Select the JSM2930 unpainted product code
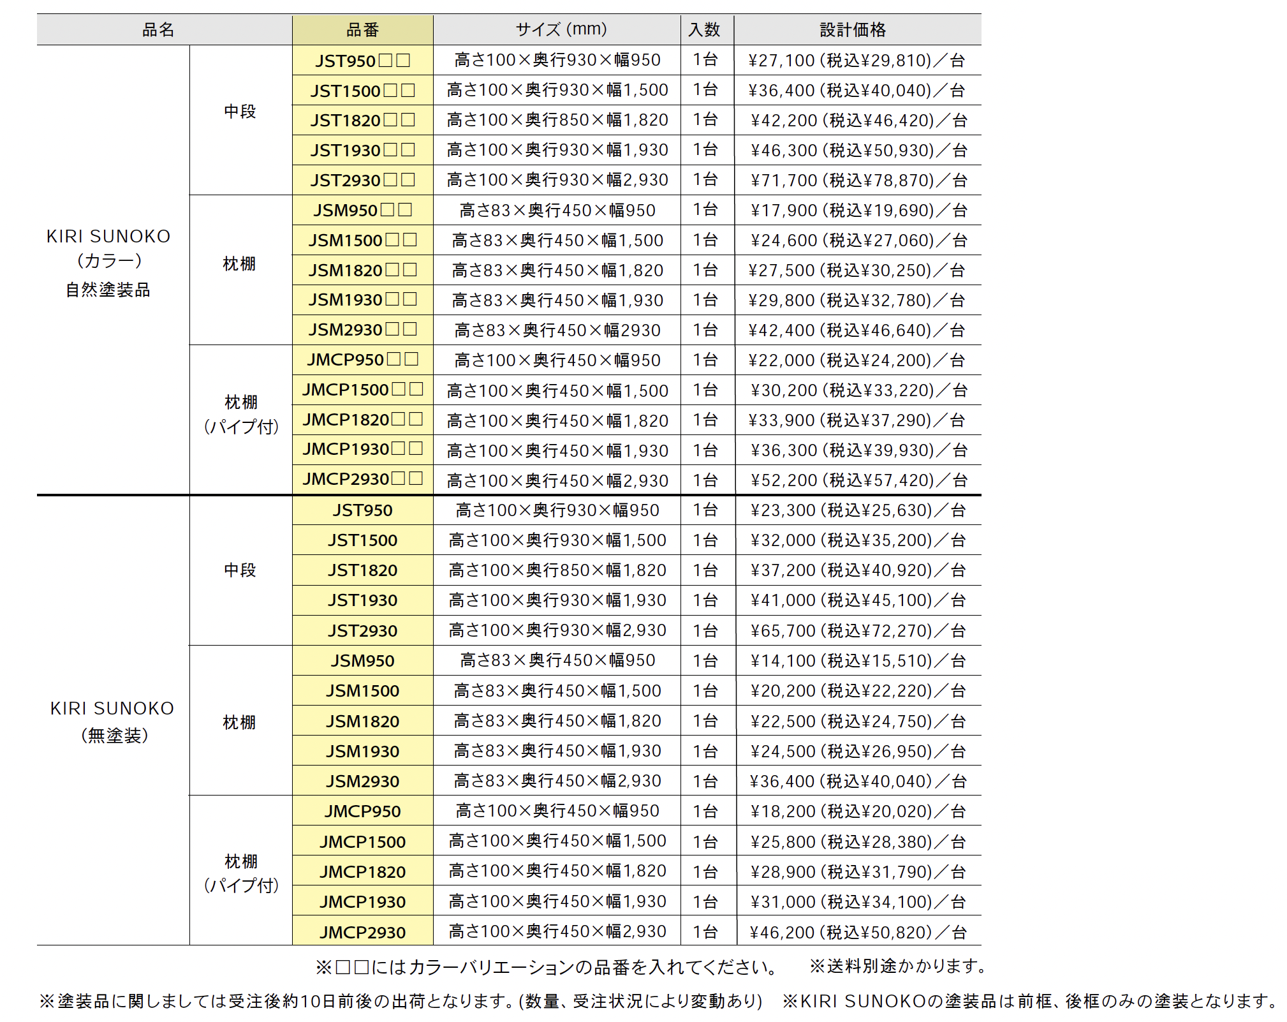 [362, 781]
